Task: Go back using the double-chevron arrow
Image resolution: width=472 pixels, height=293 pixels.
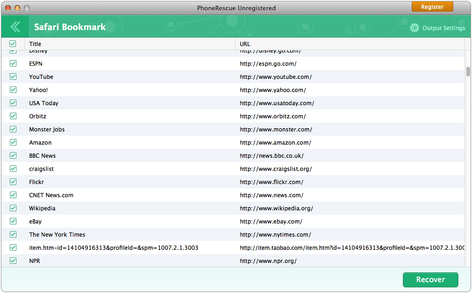Action: tap(15, 27)
